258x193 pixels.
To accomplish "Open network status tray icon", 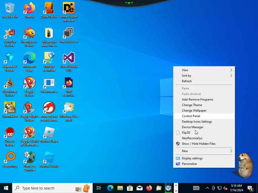I will coord(219,188).
